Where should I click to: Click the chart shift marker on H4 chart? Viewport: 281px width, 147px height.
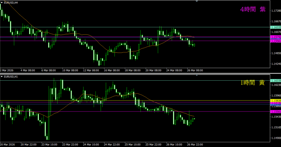[197, 1]
